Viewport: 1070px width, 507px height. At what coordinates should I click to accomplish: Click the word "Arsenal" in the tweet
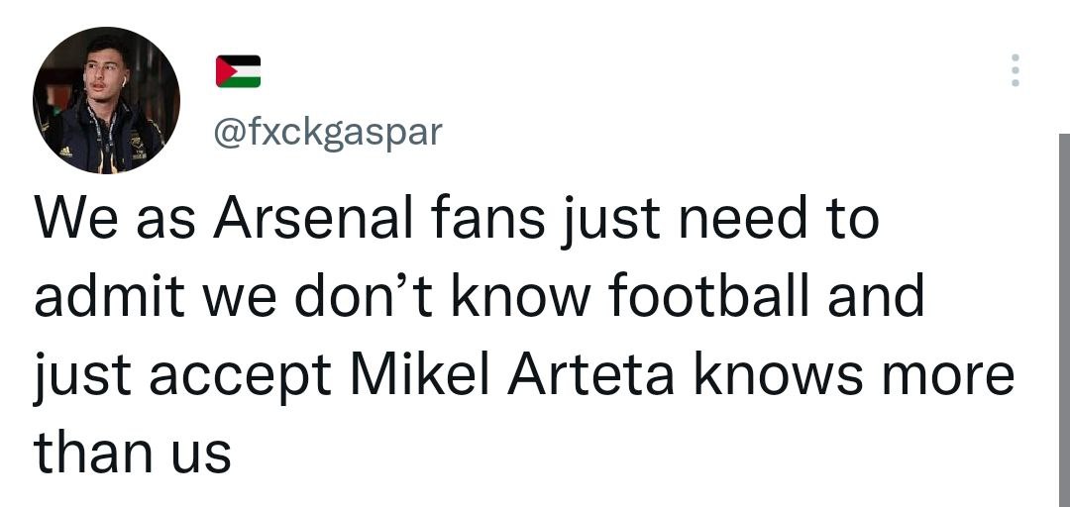point(308,219)
